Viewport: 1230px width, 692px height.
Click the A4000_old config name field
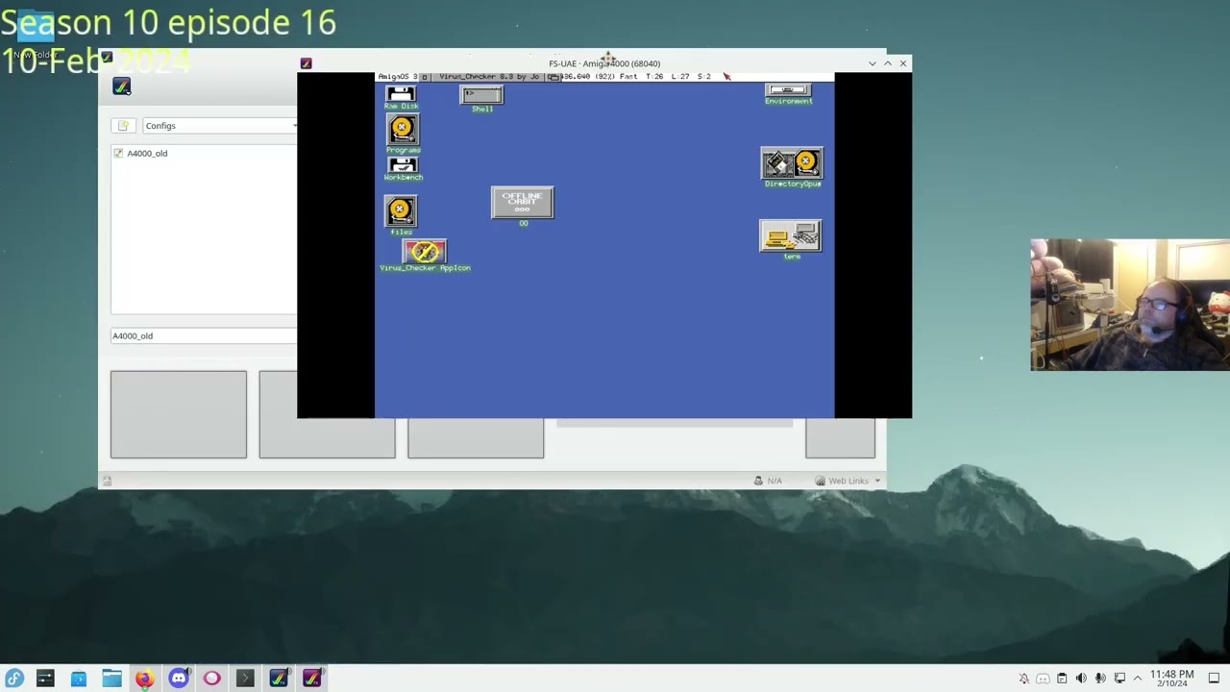[x=204, y=336]
